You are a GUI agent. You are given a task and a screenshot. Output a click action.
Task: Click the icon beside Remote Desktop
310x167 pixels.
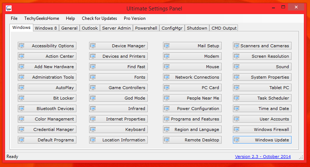pyautogui.click(x=167, y=140)
